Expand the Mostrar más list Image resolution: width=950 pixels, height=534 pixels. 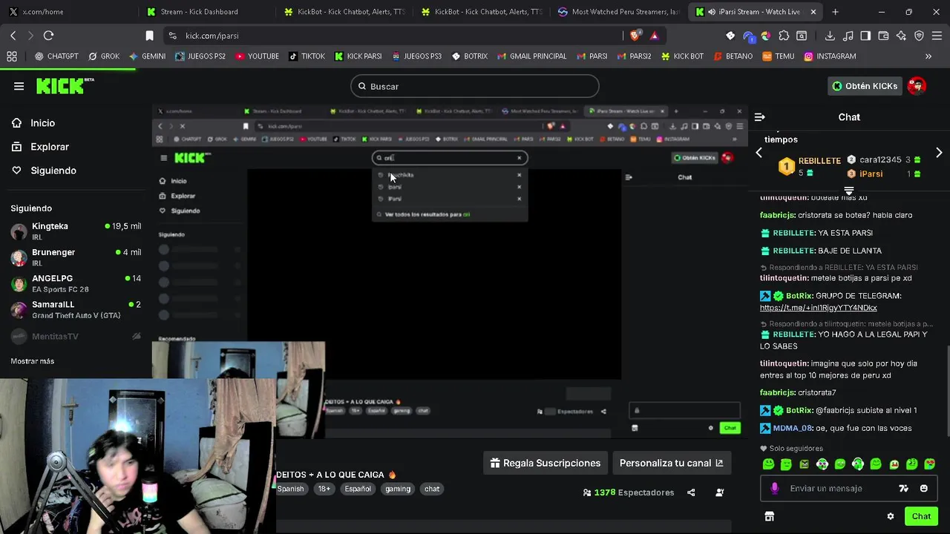(x=32, y=361)
